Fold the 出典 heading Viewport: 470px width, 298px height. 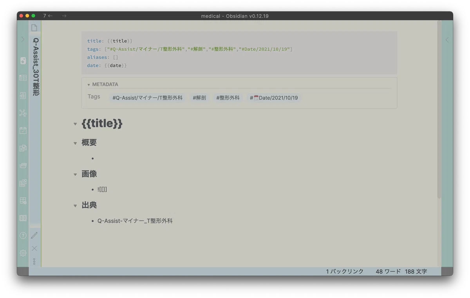[75, 206]
